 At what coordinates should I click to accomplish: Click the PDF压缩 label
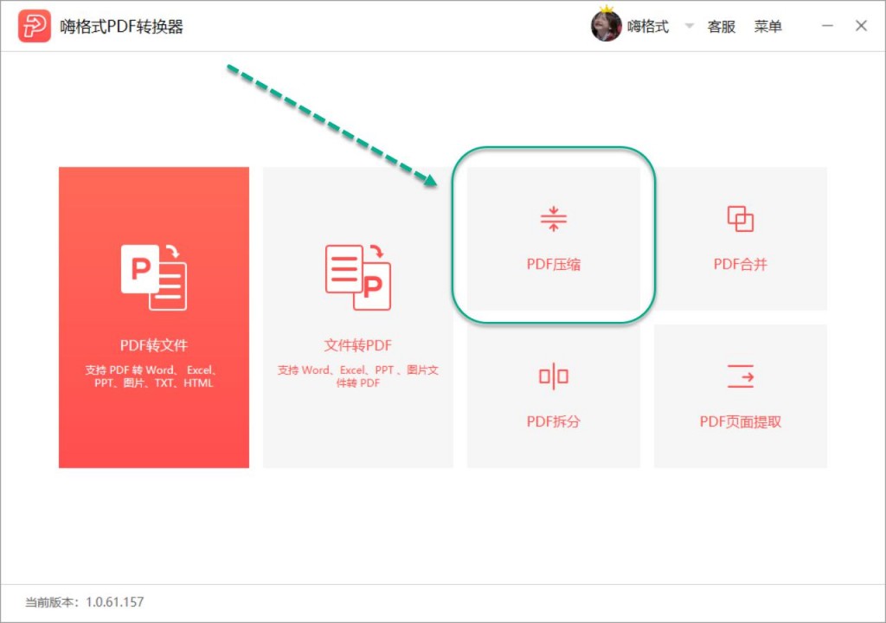[x=553, y=264]
